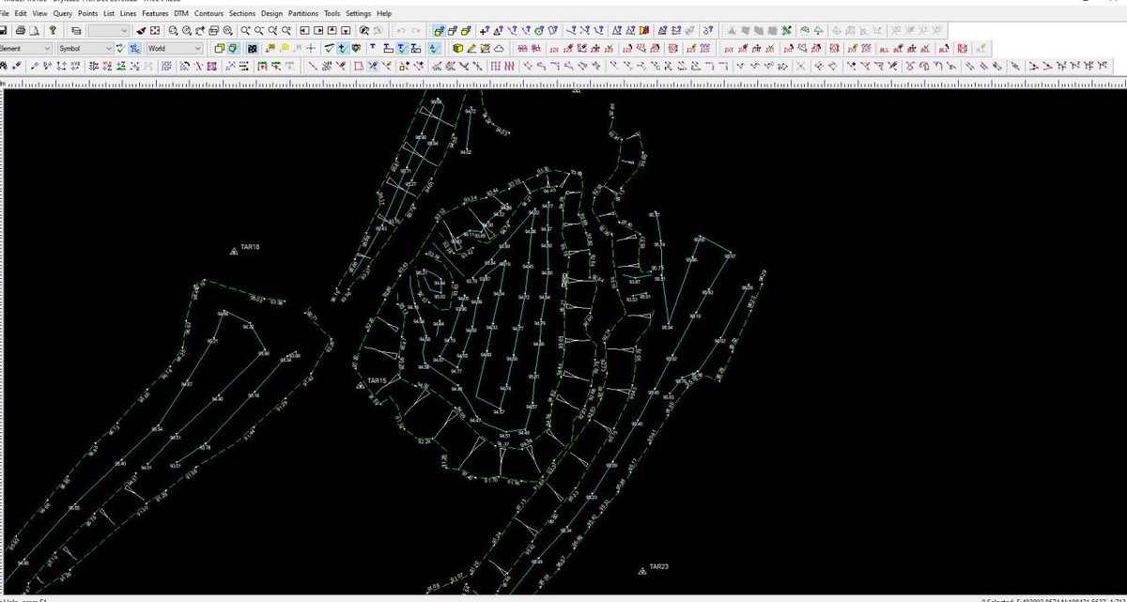The image size is (1127, 602).
Task: Open the DTM menu
Action: (x=181, y=15)
